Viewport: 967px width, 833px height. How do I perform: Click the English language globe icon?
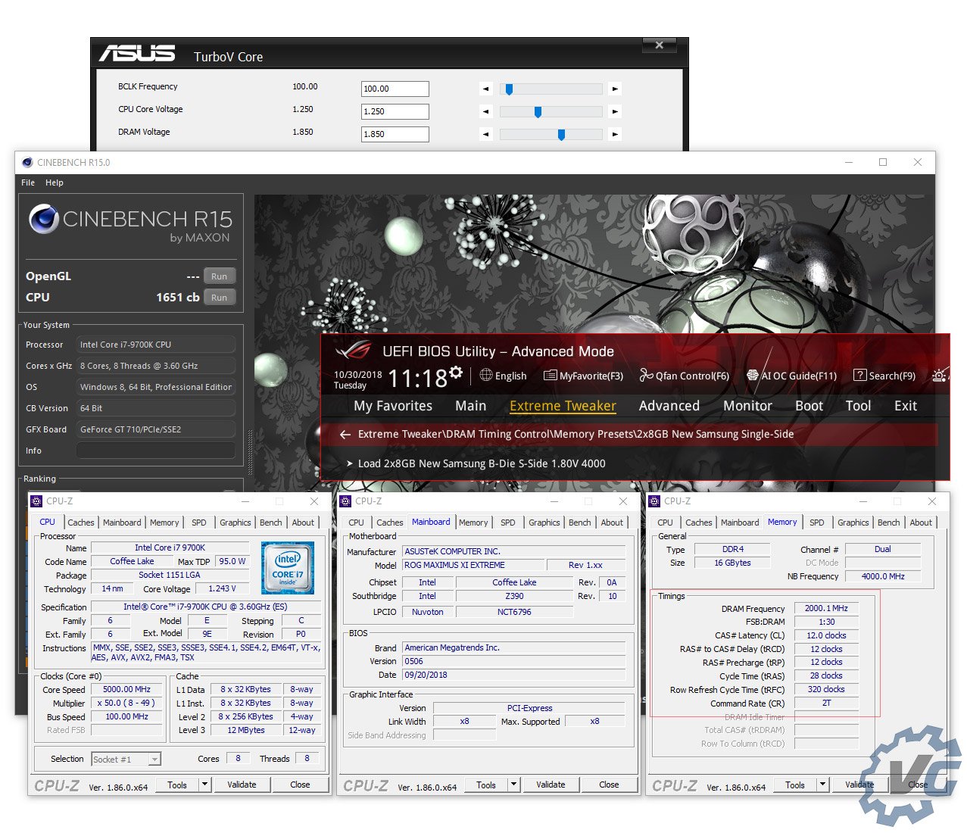(486, 376)
